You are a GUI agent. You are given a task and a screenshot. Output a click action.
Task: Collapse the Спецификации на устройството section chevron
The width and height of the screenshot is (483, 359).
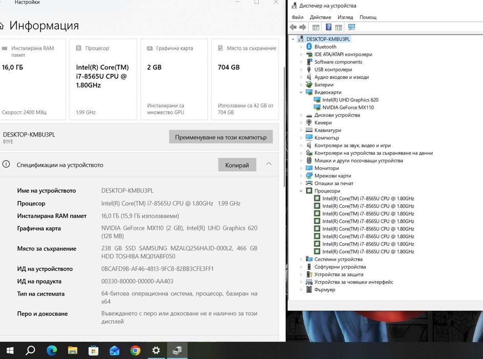pos(268,164)
